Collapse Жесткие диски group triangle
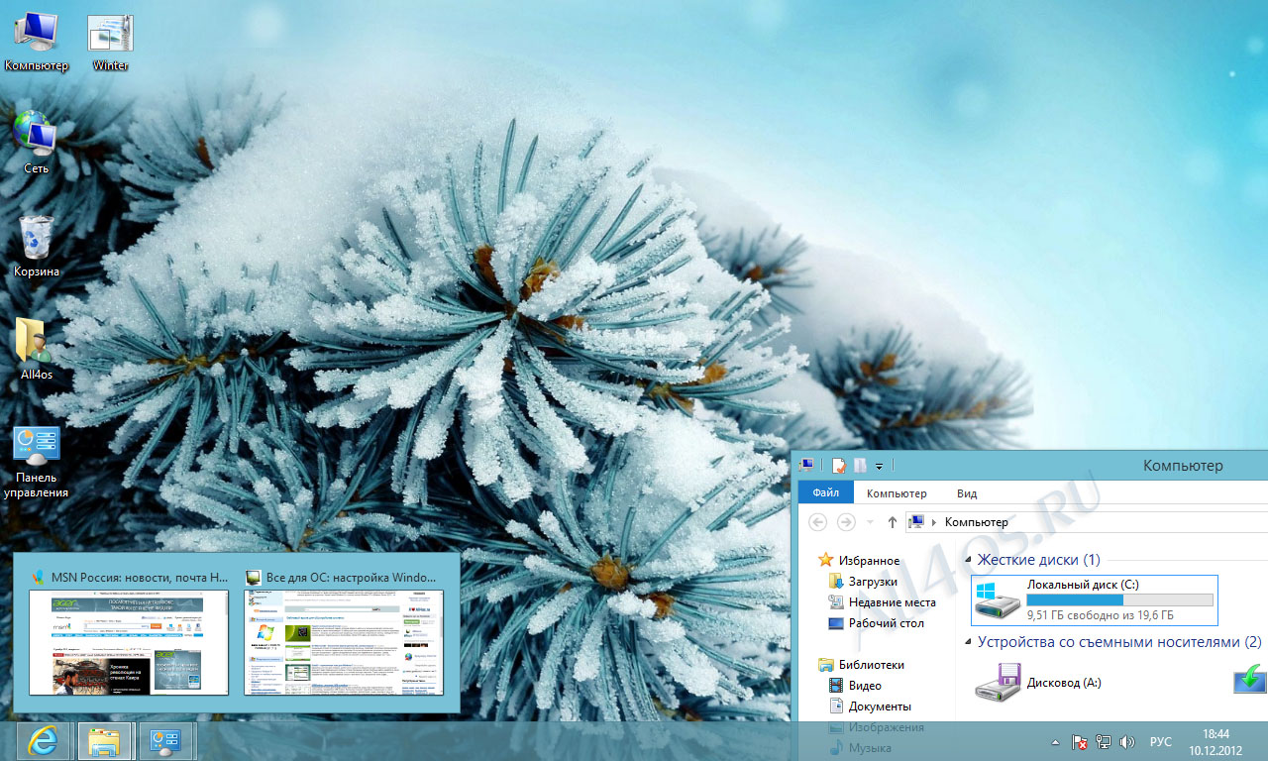The image size is (1268, 761). tap(970, 561)
